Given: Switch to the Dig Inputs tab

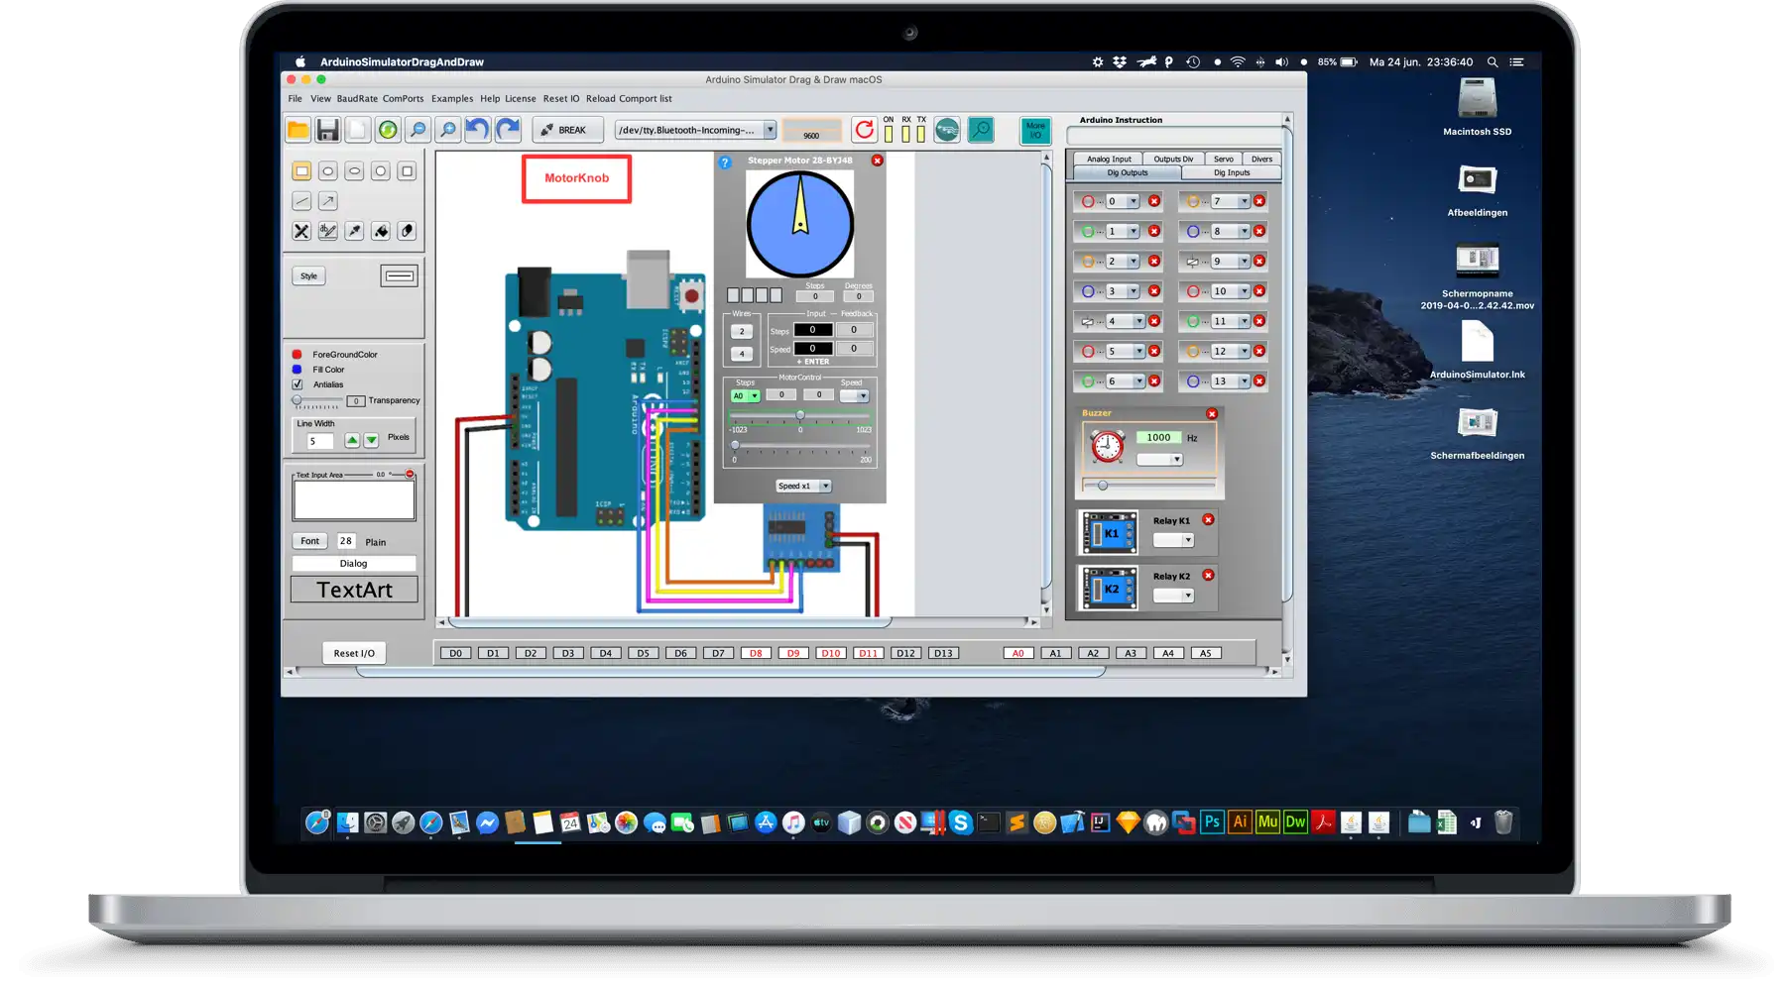Looking at the screenshot, I should point(1232,172).
